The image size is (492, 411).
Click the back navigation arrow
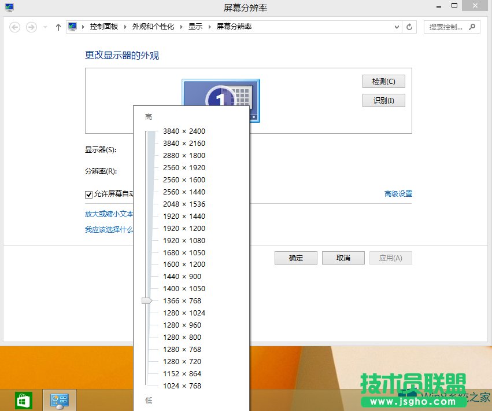coord(15,27)
